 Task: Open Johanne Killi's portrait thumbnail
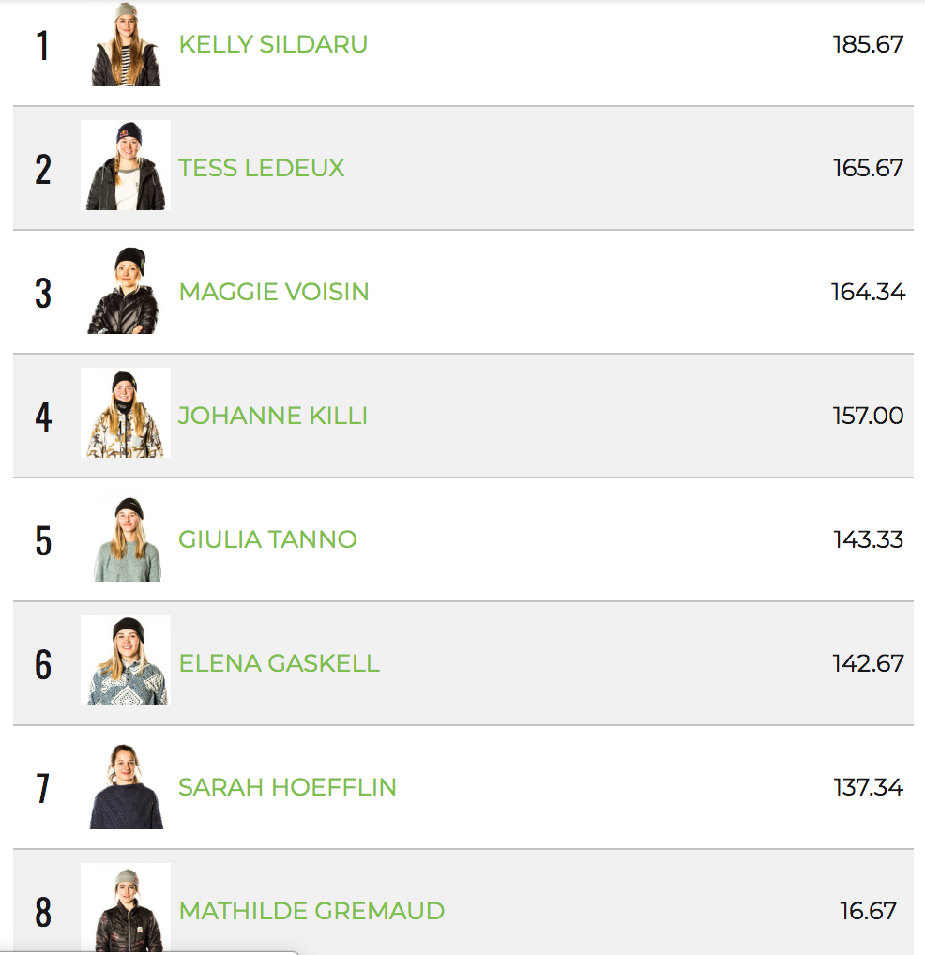pyautogui.click(x=126, y=414)
